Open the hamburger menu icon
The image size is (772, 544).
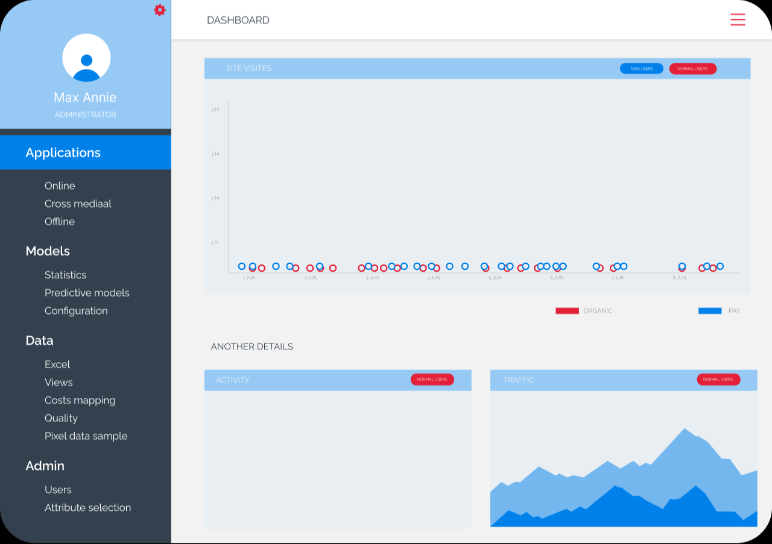click(x=738, y=19)
